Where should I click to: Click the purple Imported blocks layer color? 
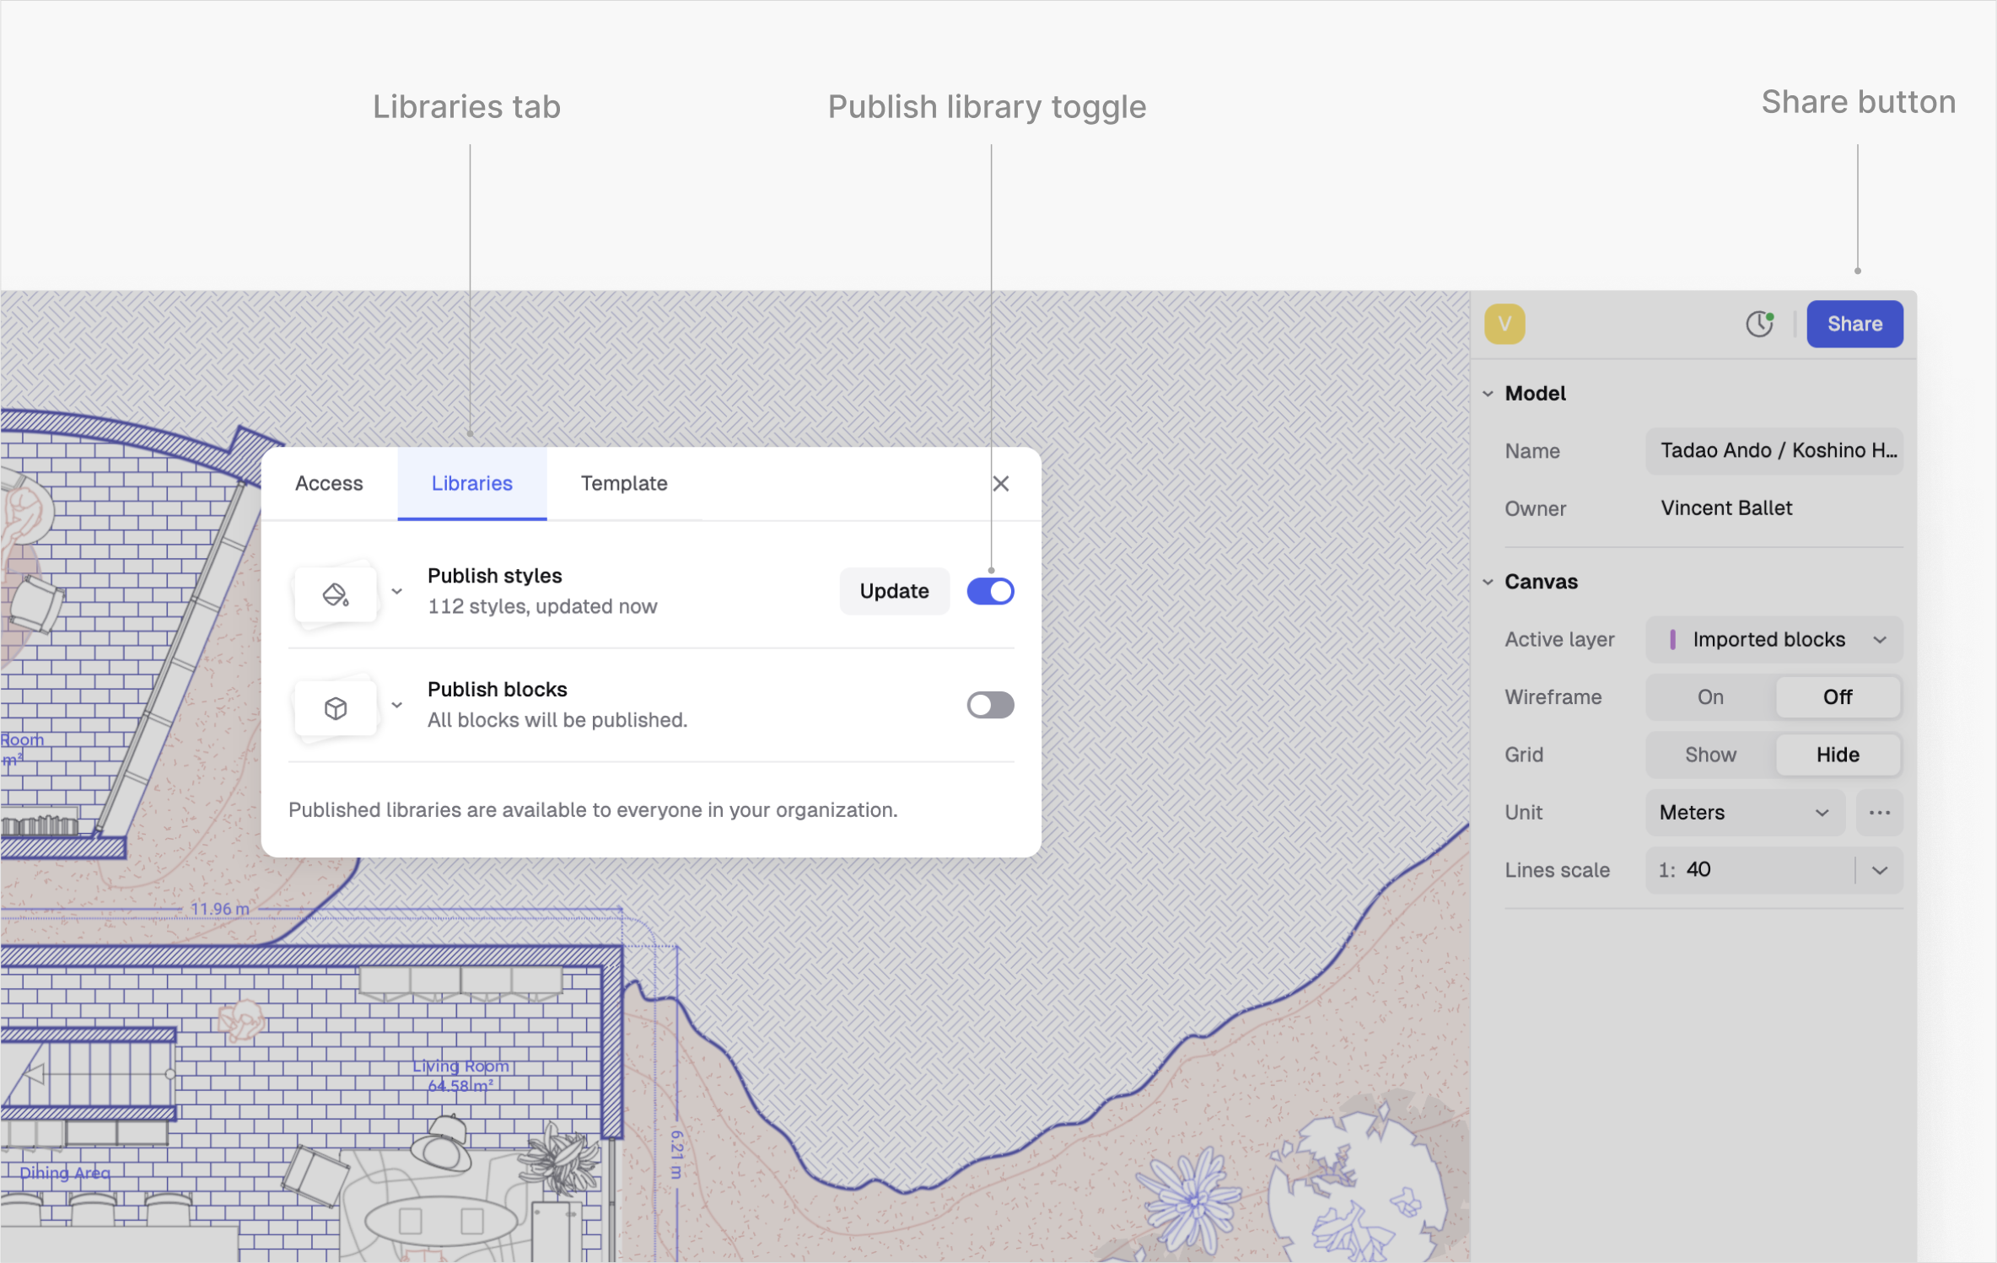[x=1672, y=639]
